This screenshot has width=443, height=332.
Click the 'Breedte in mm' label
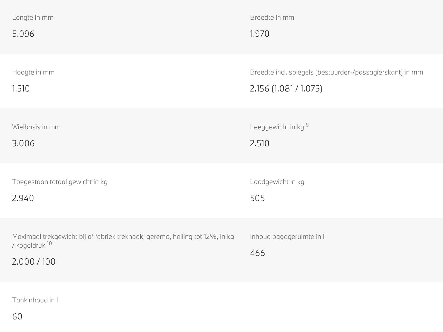pyautogui.click(x=272, y=18)
